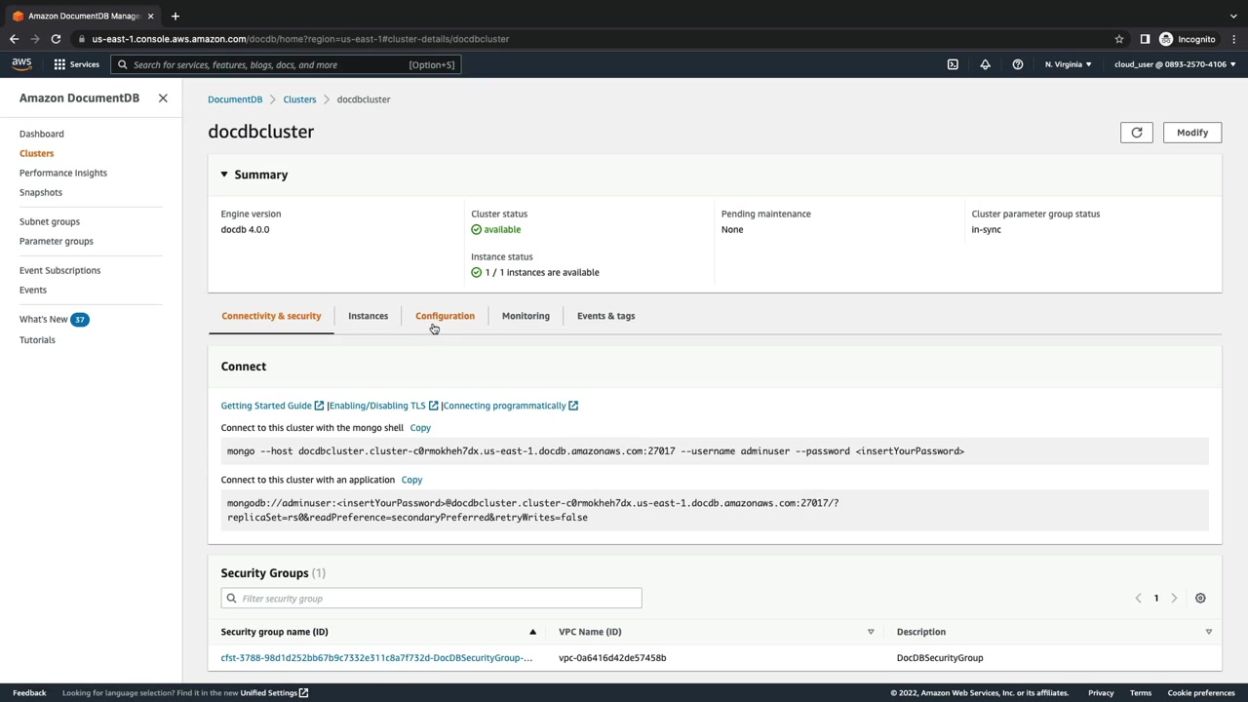Select the Connectivity & security tab

[x=271, y=316]
